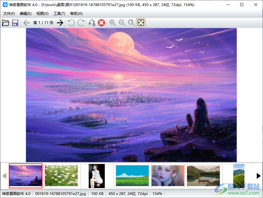This screenshot has width=263, height=198.
Task: Rotate image counterclockwise
Action: click(x=71, y=23)
